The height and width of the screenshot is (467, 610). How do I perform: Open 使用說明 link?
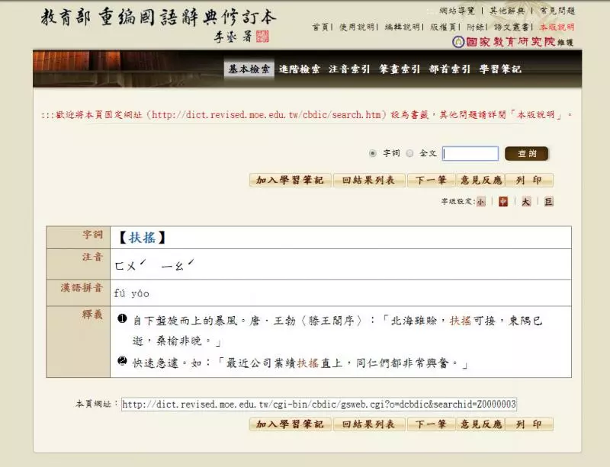357,27
